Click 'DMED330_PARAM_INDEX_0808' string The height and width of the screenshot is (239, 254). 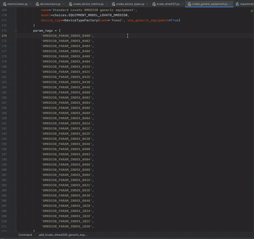[x=66, y=170]
